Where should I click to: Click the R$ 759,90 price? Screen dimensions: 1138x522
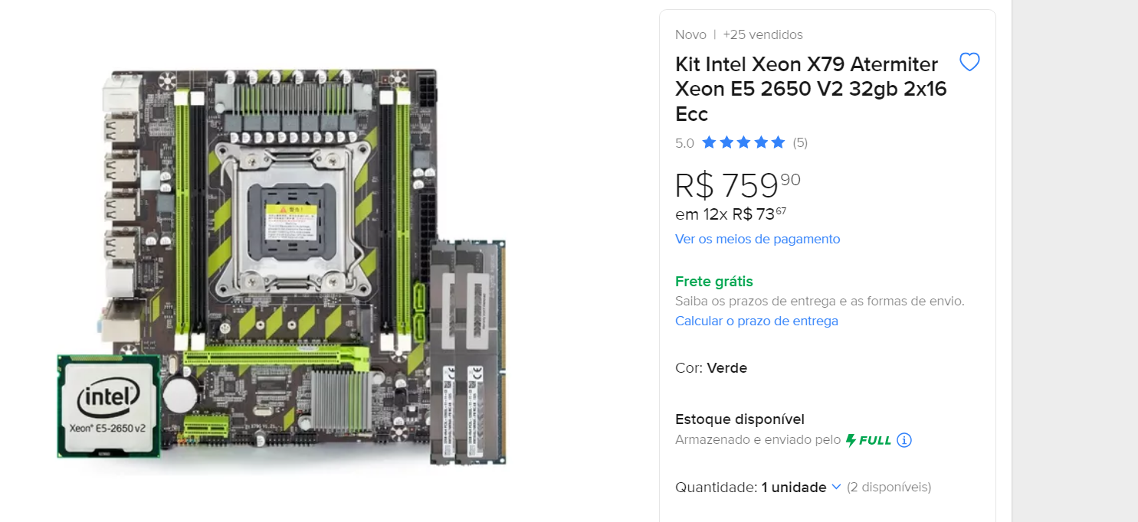point(737,185)
